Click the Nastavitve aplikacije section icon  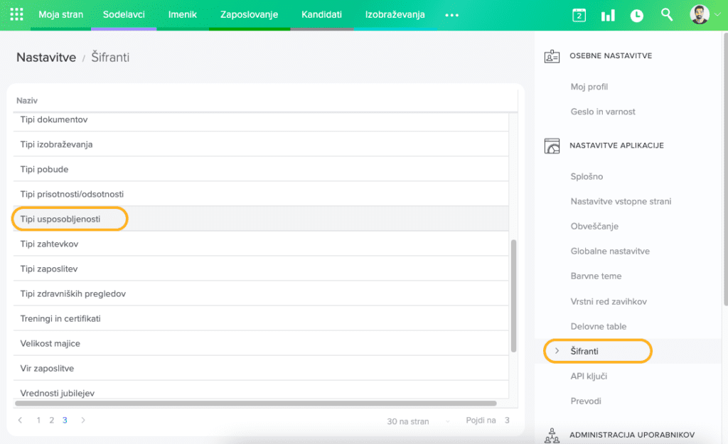coord(552,146)
